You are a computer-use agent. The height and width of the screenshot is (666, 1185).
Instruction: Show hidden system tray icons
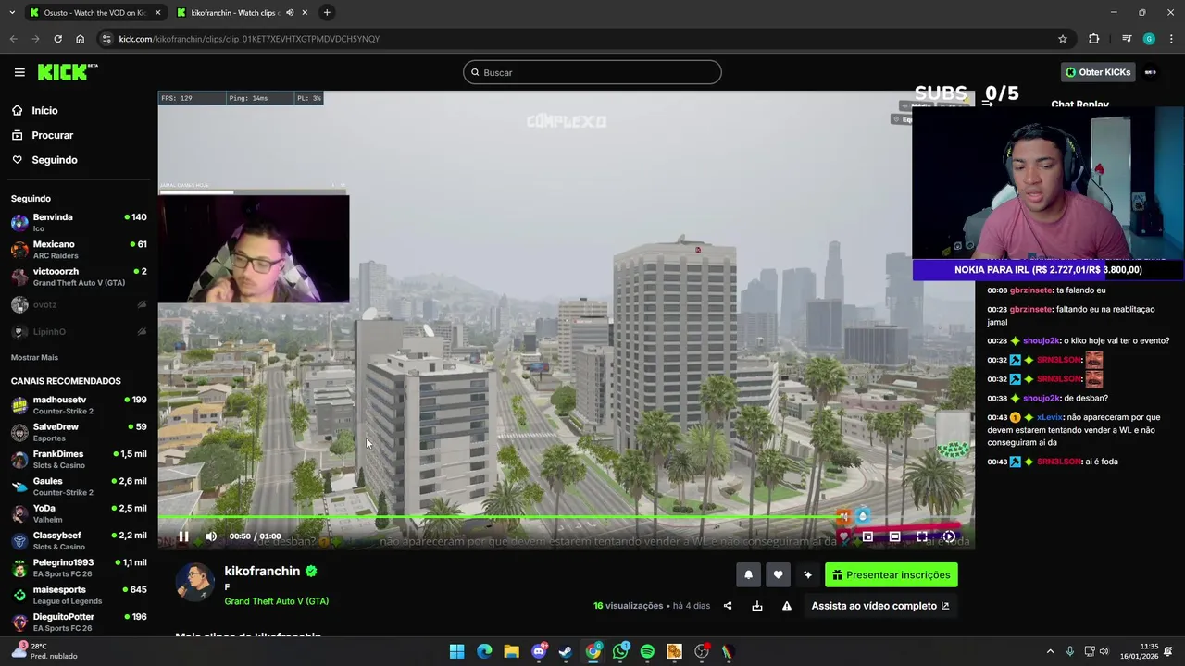point(1050,651)
